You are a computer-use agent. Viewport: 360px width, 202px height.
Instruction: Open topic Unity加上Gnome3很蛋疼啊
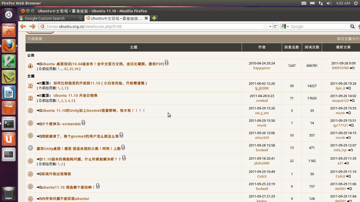click(93, 110)
